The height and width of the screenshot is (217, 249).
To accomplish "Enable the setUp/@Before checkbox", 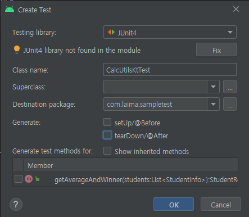I will point(107,122).
